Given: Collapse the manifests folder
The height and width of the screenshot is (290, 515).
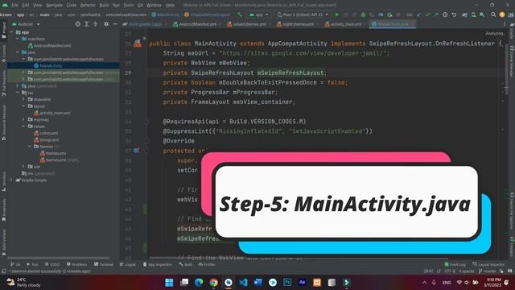Looking at the screenshot, I should (x=18, y=39).
